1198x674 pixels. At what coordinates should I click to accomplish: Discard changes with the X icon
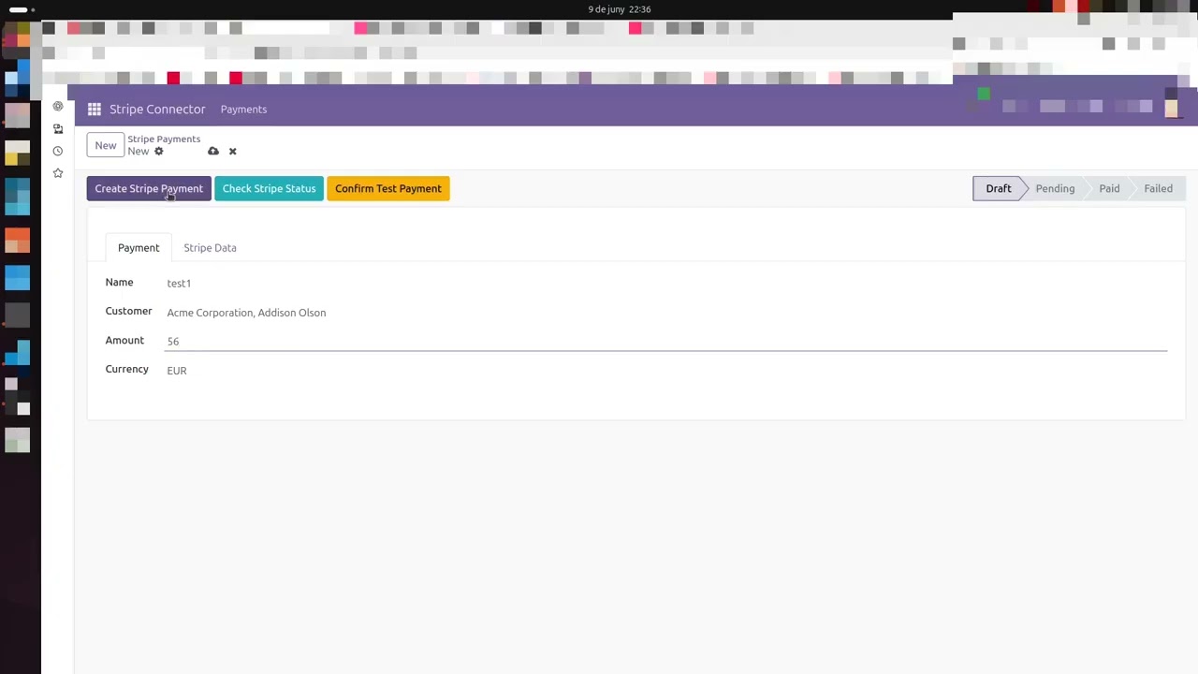tap(233, 151)
